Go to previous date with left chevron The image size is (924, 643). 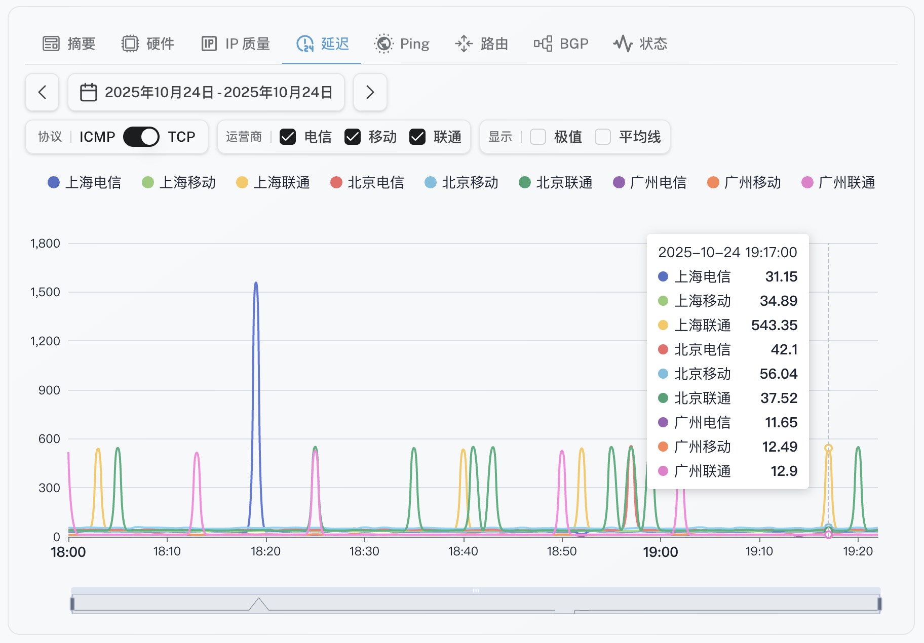pyautogui.click(x=42, y=92)
